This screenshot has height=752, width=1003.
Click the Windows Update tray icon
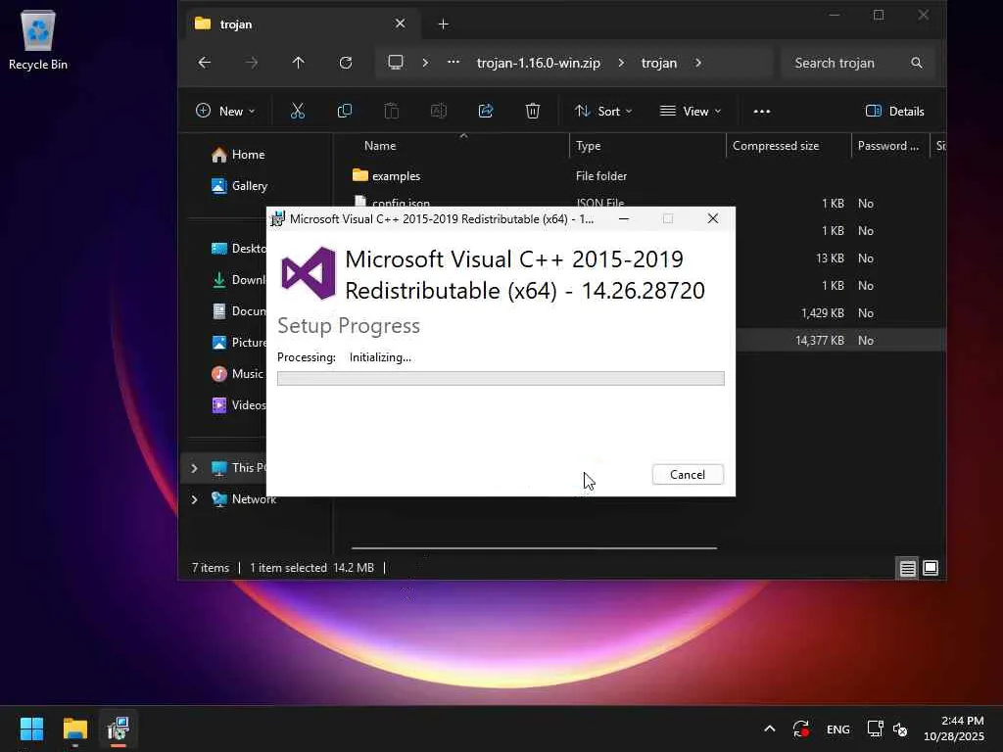(x=801, y=728)
